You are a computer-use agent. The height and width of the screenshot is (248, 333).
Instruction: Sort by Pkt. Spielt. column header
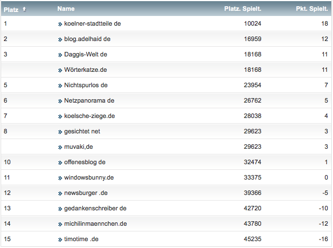tap(312, 9)
